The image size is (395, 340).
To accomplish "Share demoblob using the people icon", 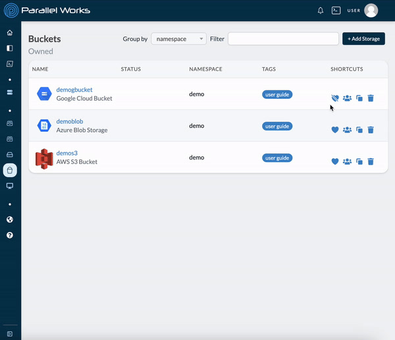I will (x=347, y=130).
